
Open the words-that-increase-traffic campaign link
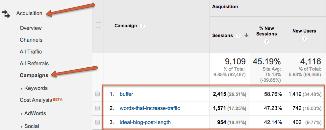tap(150, 108)
